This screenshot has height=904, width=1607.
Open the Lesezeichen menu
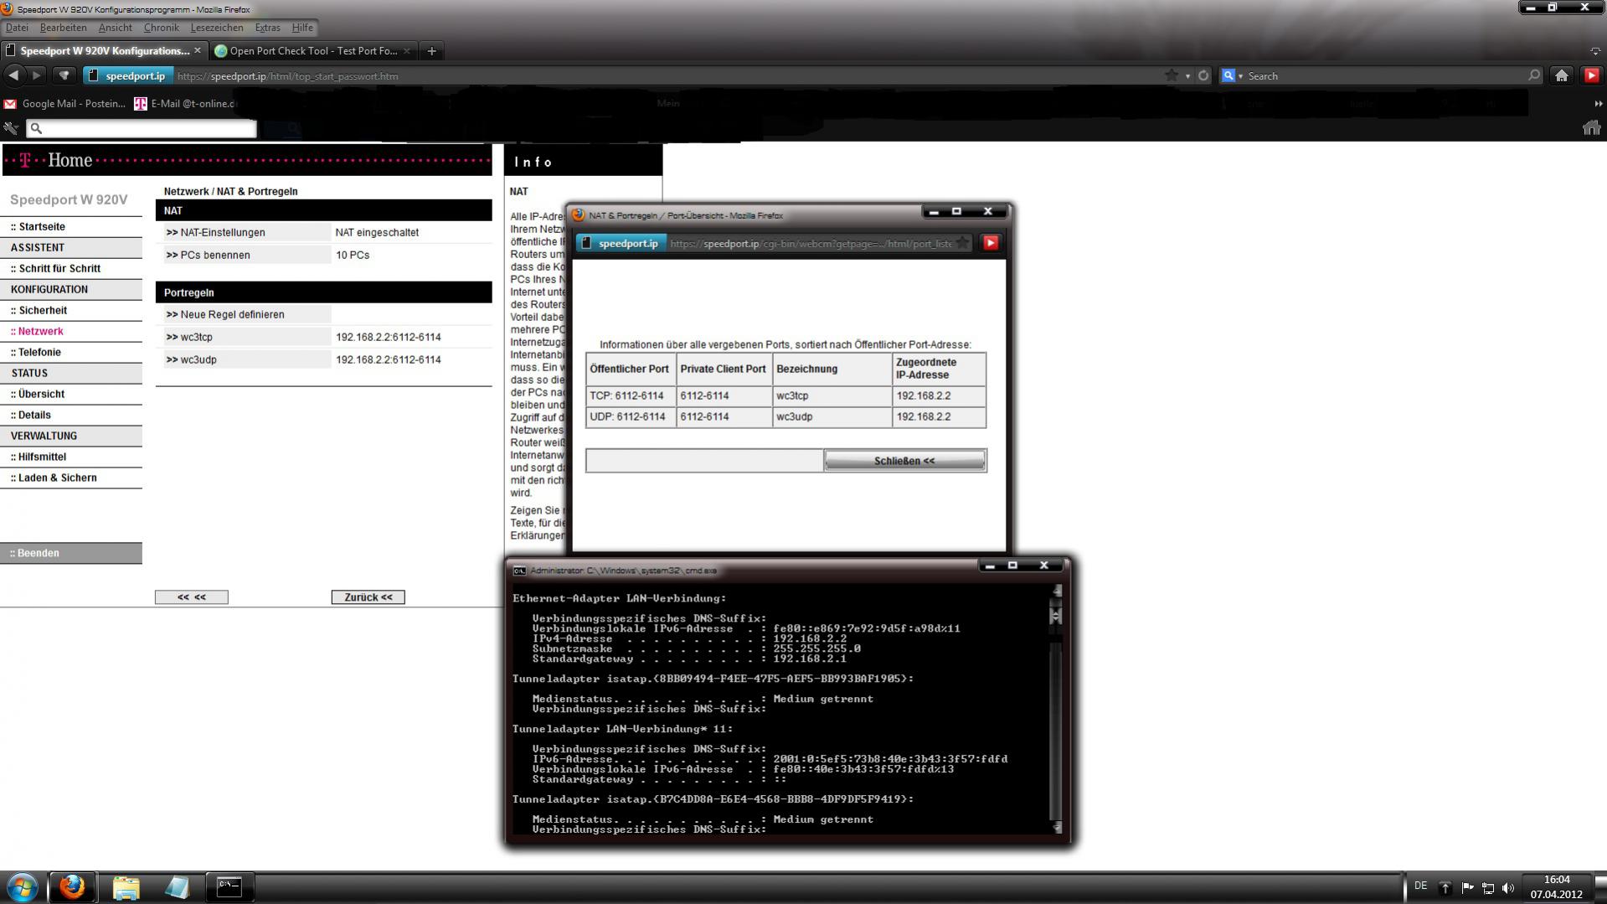click(217, 28)
